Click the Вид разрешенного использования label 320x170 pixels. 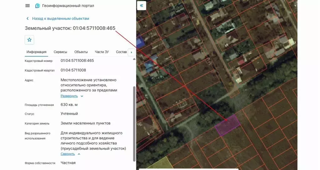pyautogui.click(x=38, y=136)
